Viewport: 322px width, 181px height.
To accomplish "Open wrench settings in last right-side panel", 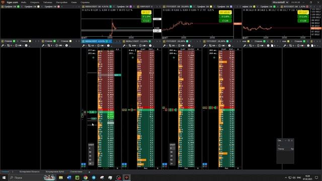I will point(285,46).
